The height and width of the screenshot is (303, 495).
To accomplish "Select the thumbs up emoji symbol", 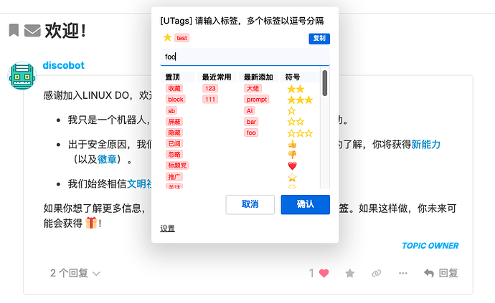I will point(292,144).
